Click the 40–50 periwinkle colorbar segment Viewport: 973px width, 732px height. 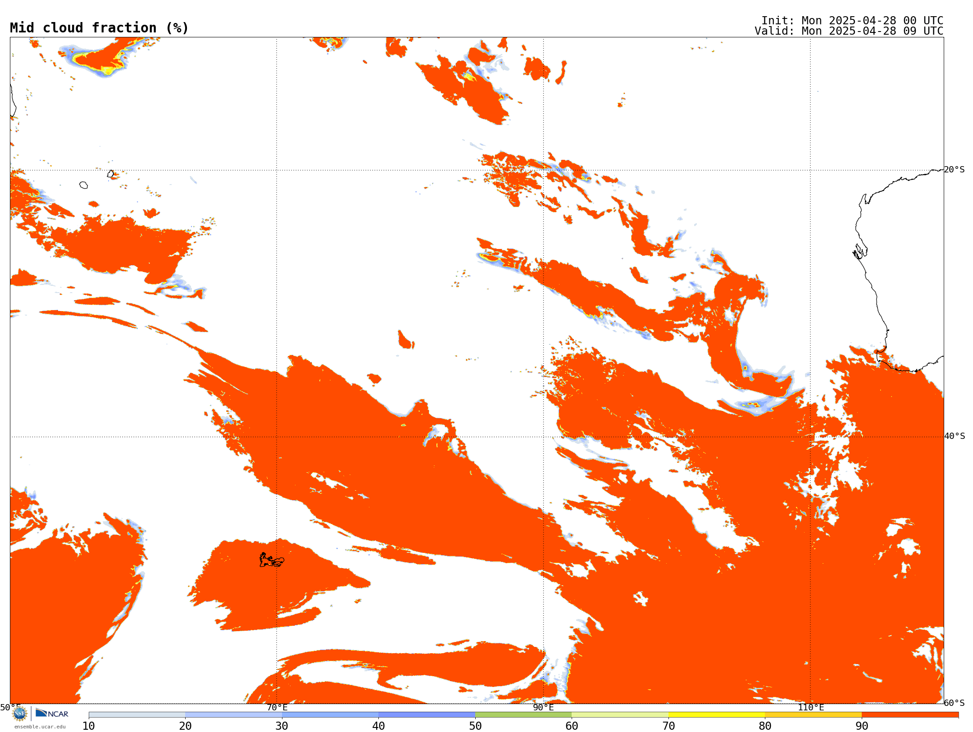(427, 715)
